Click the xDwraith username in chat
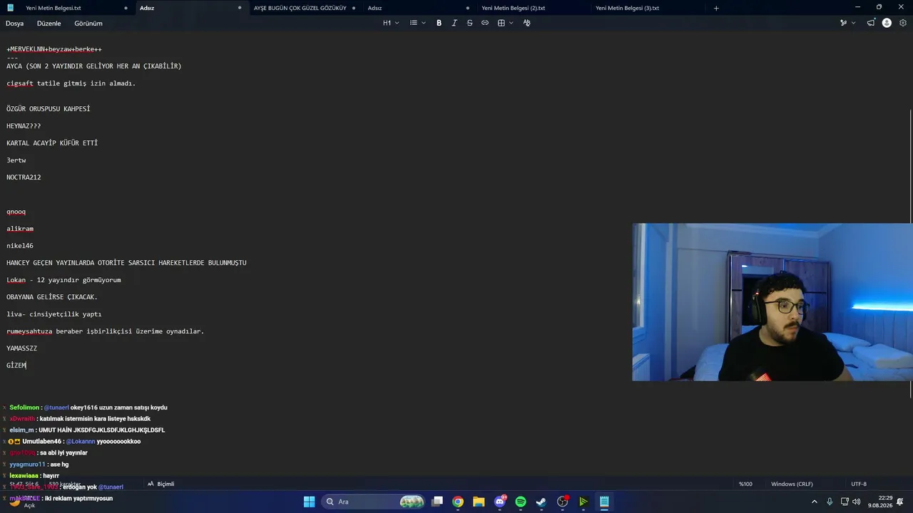 [x=22, y=419]
